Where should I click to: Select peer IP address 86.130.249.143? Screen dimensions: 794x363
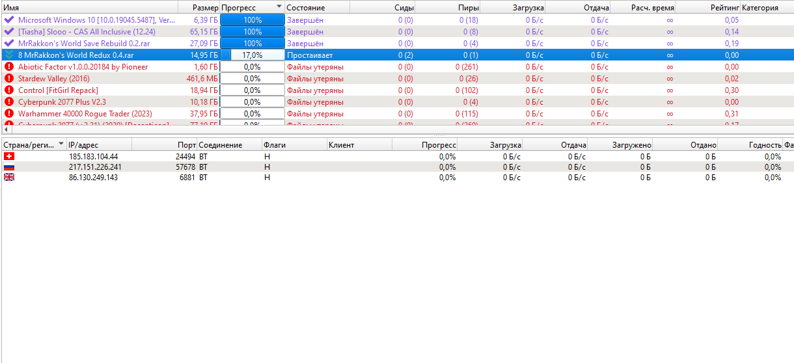click(x=93, y=178)
